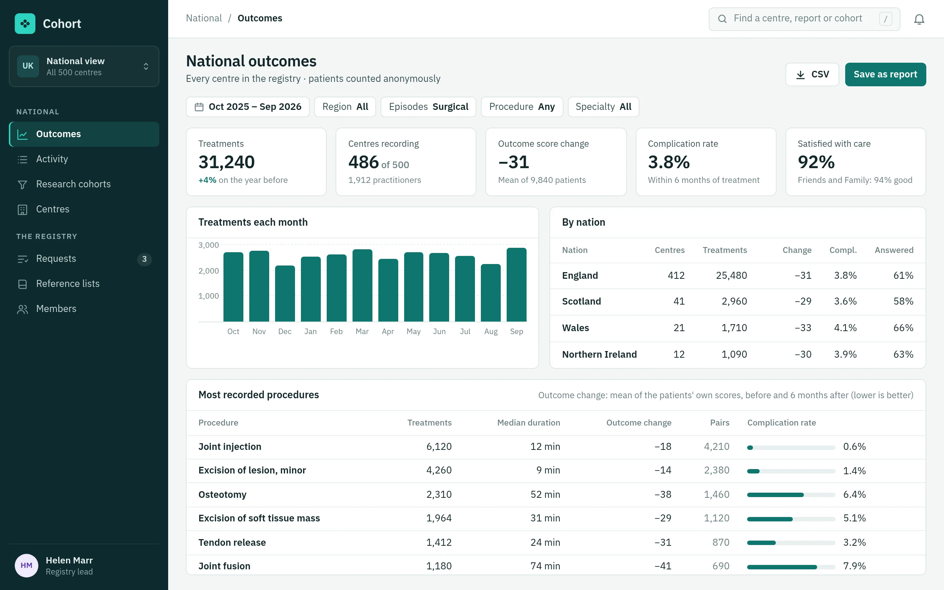Click Excision of soft tissue mass row

556,518
